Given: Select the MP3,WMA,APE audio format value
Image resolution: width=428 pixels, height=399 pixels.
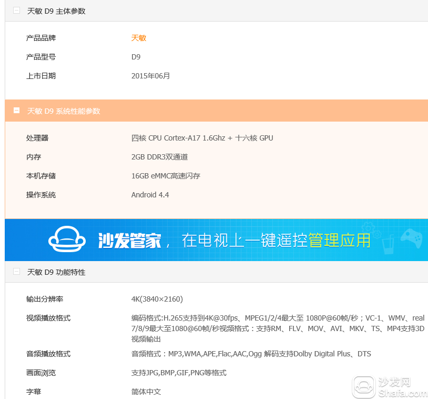Looking at the screenshot, I should (x=251, y=354).
